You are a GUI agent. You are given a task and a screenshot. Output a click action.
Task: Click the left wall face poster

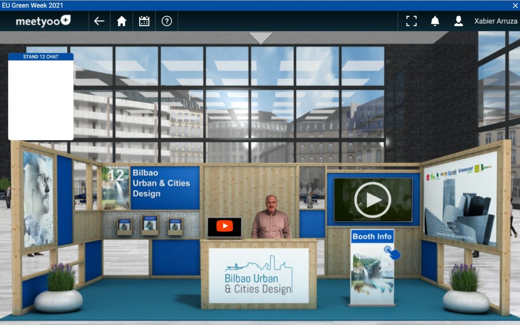point(39,199)
